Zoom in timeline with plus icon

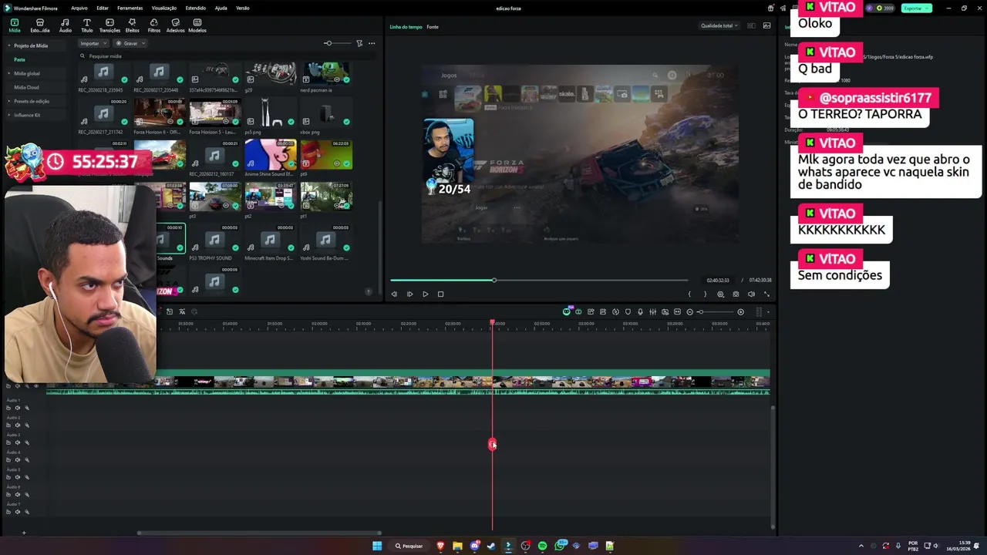740,311
